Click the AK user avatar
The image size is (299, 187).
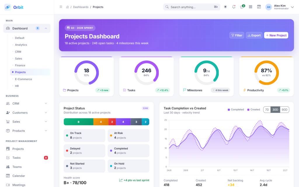[269, 7]
